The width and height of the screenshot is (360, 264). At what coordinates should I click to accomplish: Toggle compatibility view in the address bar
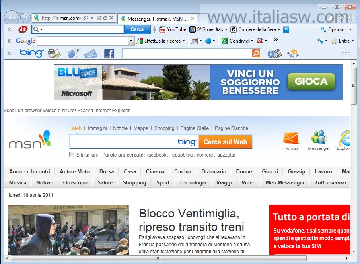coord(99,18)
